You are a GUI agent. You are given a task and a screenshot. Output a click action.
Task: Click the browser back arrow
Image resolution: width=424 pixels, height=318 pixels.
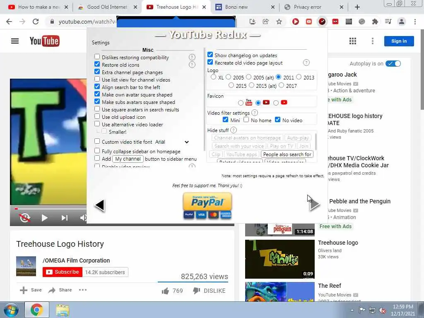[9, 22]
